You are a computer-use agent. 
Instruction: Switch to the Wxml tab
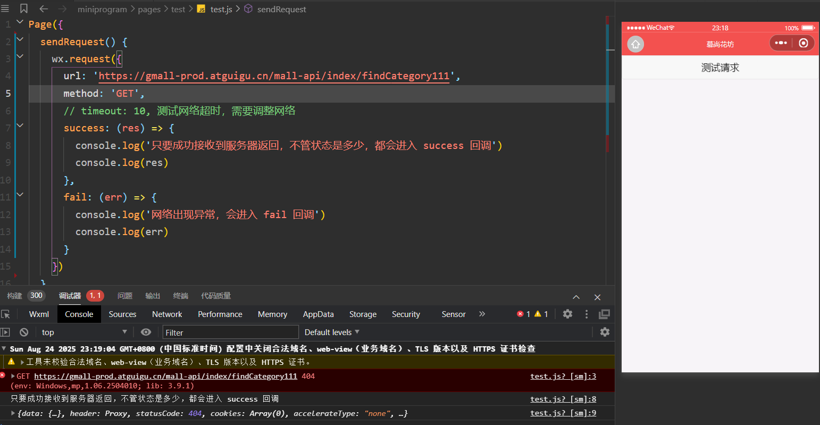coord(39,314)
